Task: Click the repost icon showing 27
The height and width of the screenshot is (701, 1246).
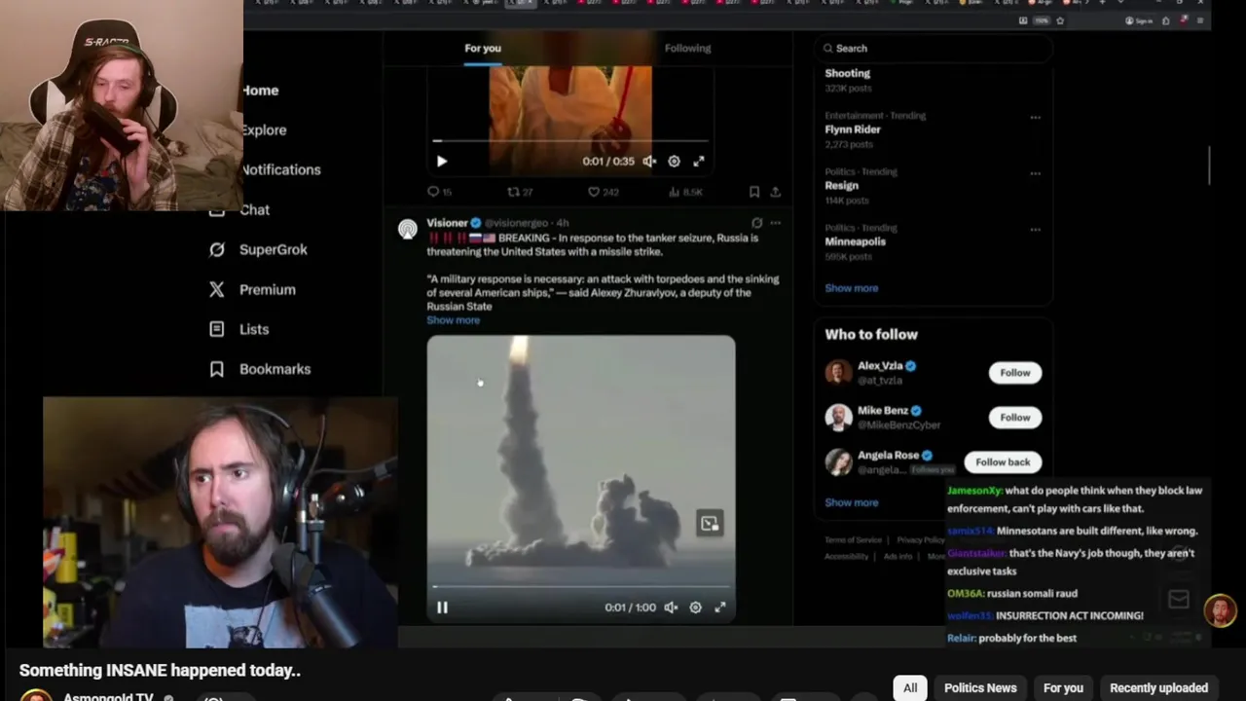Action: (513, 192)
